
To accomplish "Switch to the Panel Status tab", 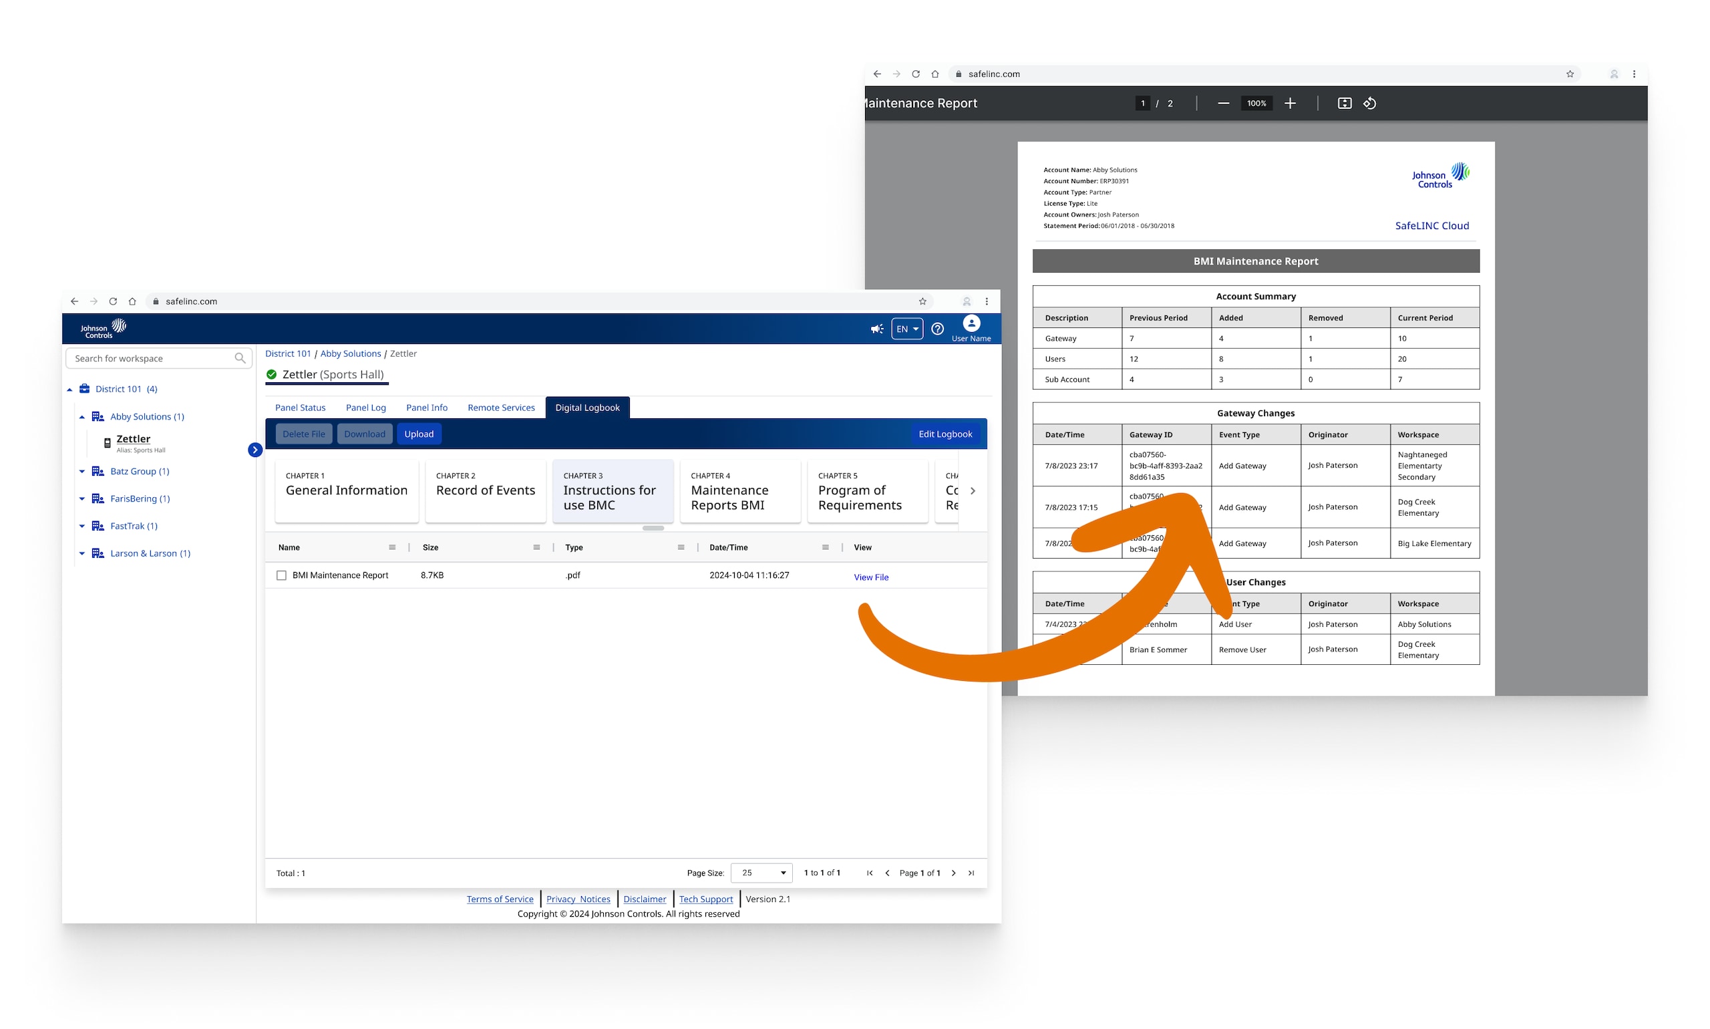I will pos(300,408).
